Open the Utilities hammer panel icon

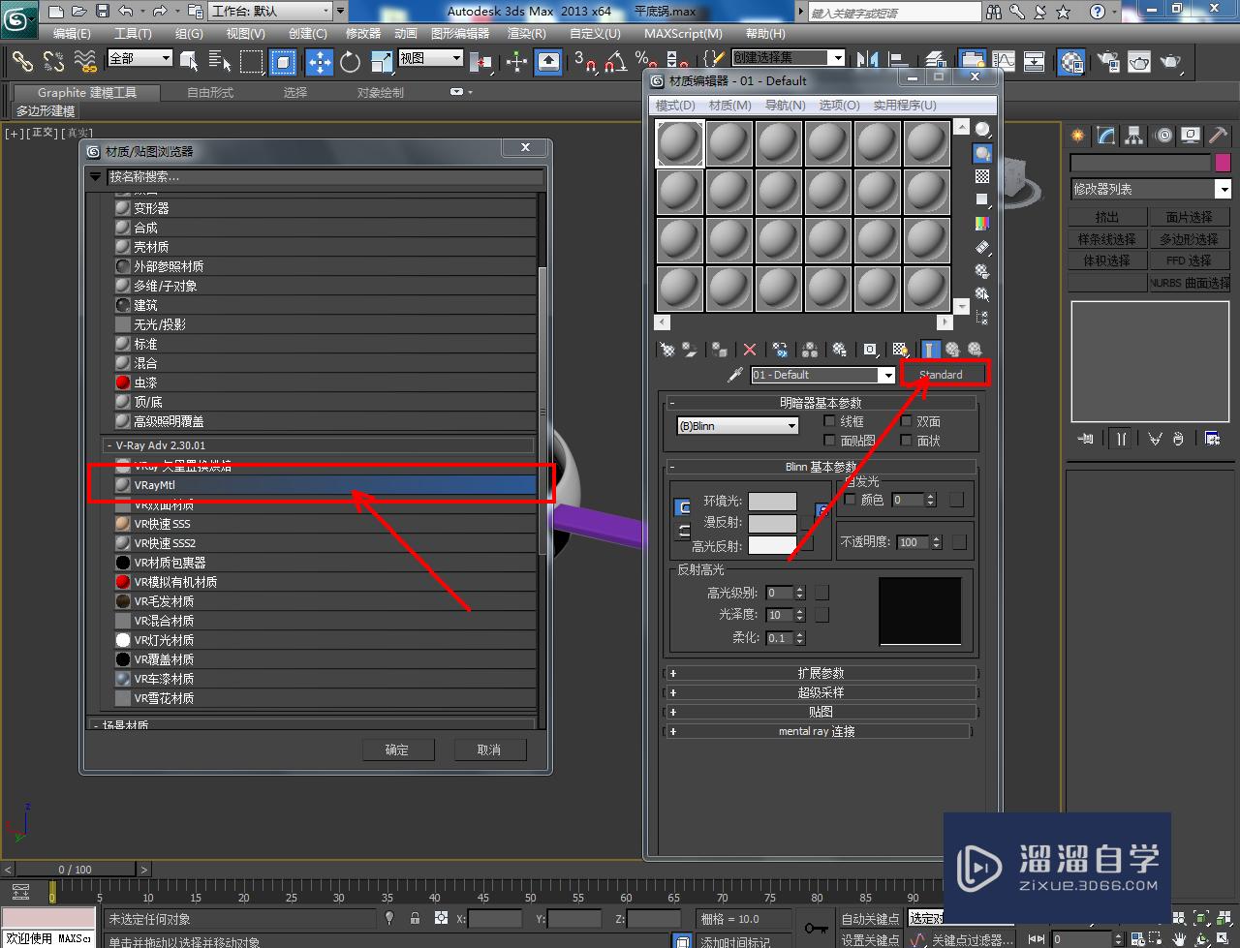tap(1218, 136)
